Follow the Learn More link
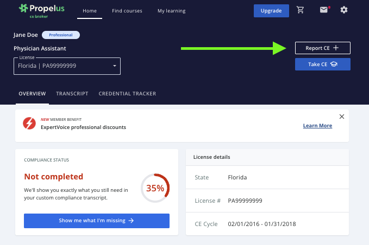This screenshot has height=245, width=369. coord(317,126)
